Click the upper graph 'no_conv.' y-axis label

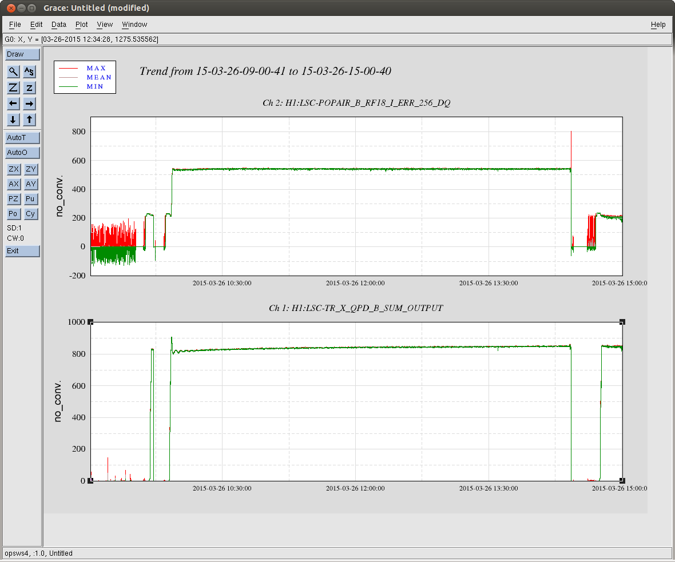coord(59,196)
